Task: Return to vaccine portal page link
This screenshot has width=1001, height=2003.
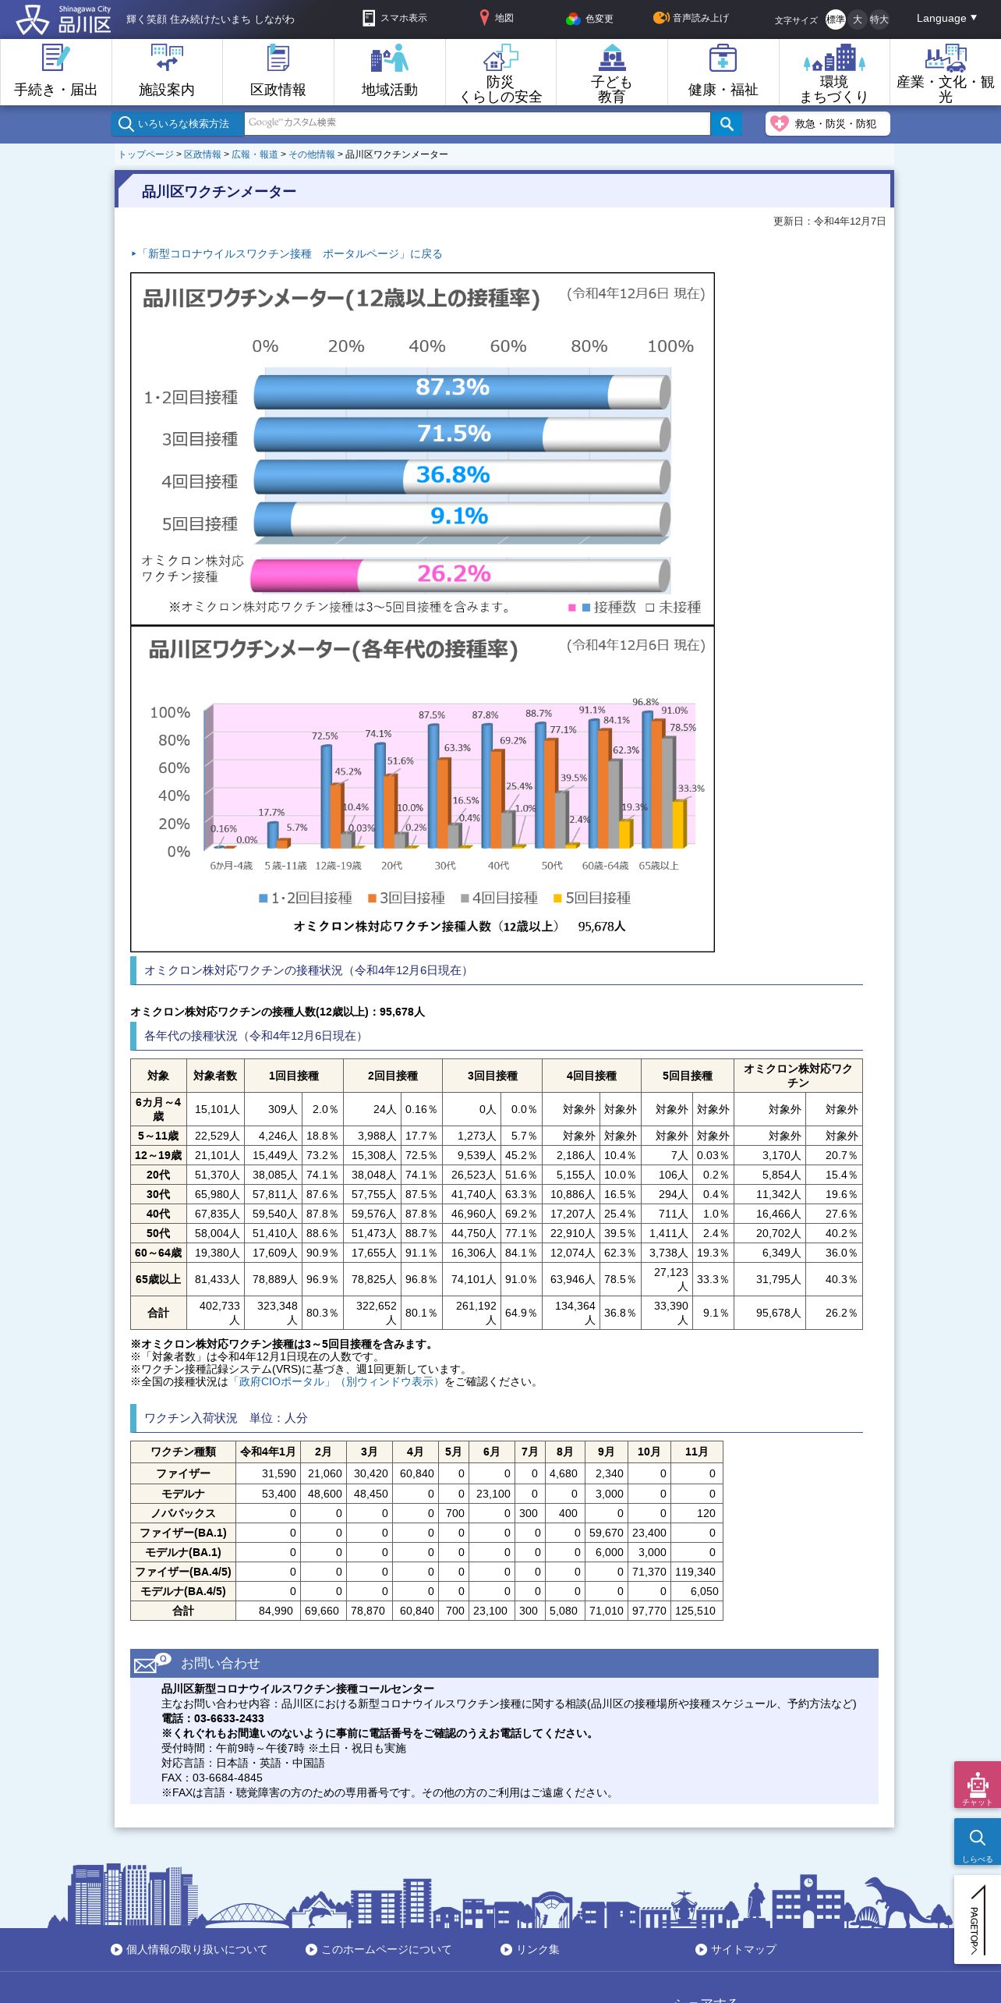Action: coord(291,253)
